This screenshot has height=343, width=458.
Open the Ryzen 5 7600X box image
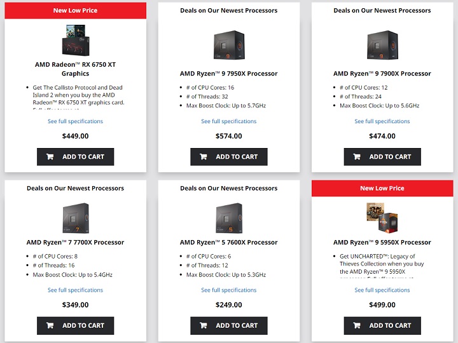tap(229, 219)
